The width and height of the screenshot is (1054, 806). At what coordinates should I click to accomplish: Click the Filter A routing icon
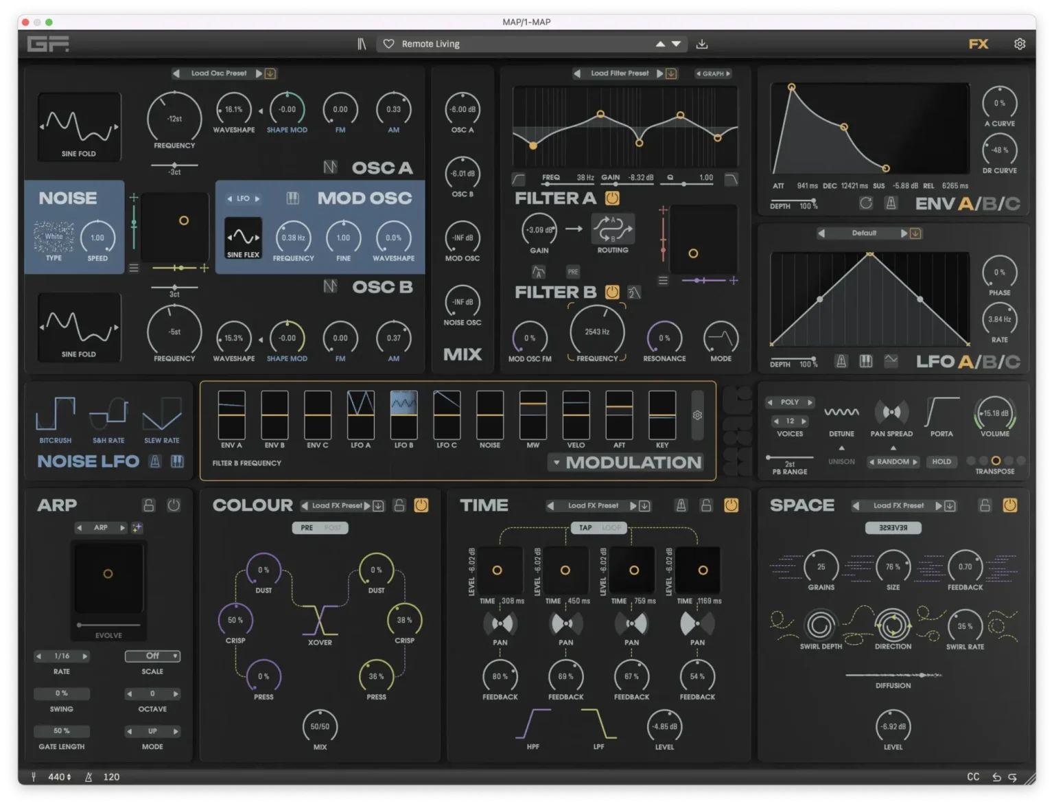(613, 229)
